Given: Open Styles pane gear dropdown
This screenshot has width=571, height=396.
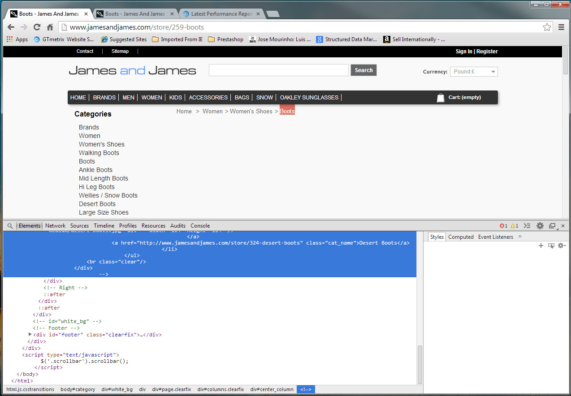Looking at the screenshot, I should (x=561, y=245).
